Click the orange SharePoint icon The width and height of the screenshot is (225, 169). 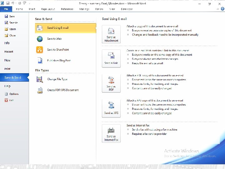pos(40,50)
